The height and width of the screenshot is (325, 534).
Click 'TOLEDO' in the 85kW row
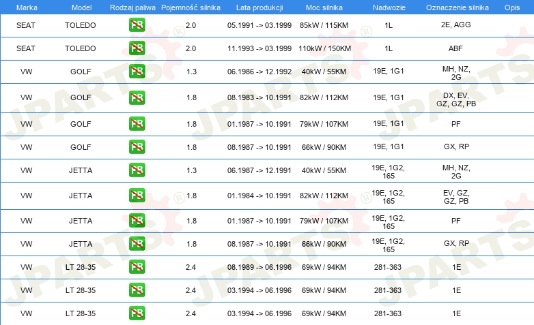pyautogui.click(x=81, y=25)
